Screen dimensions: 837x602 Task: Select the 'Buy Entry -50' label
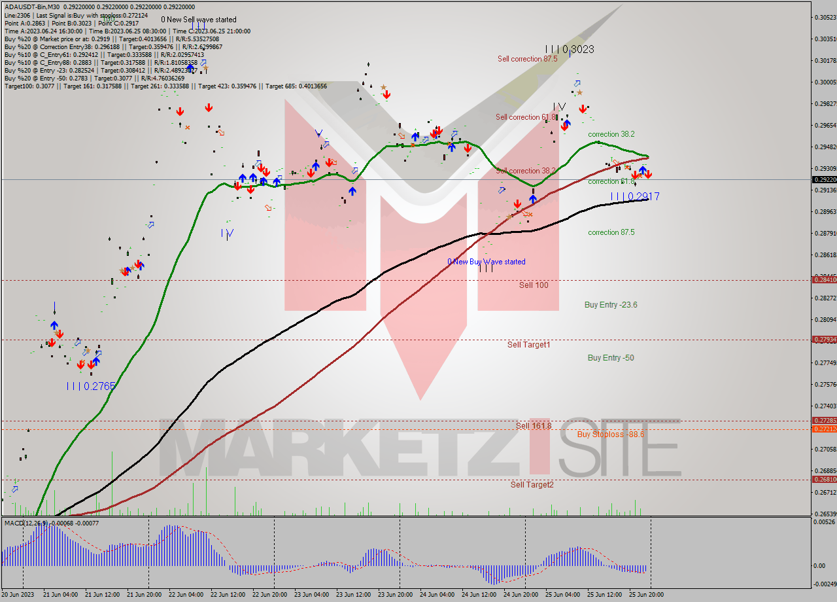pyautogui.click(x=611, y=358)
